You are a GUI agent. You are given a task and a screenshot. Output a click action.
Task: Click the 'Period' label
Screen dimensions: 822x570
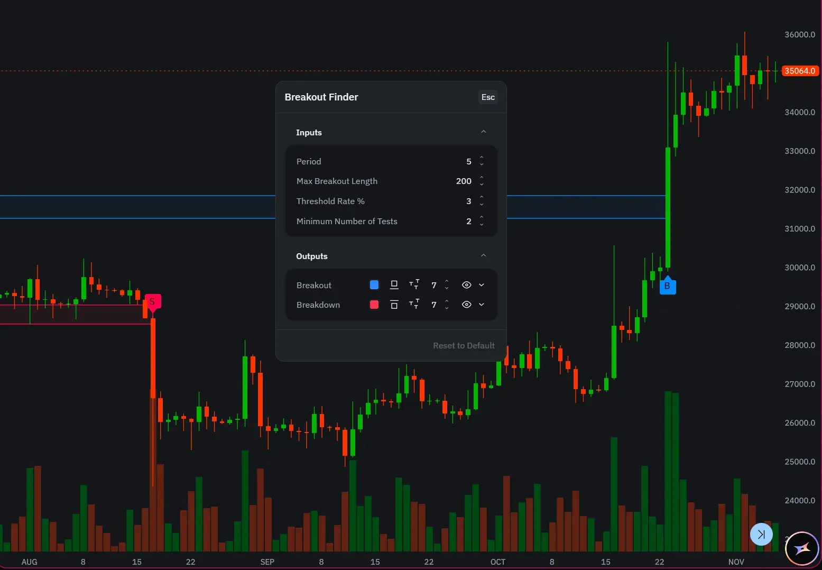(309, 162)
